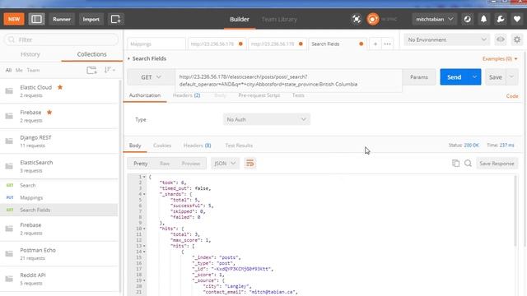527x296 pixels.
Task: Open the wrench settings icon
Action: 500,19
